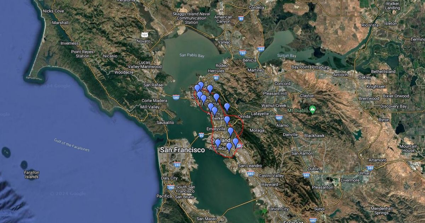Click the Interstate 780 shield near Benicia

[x=243, y=53]
